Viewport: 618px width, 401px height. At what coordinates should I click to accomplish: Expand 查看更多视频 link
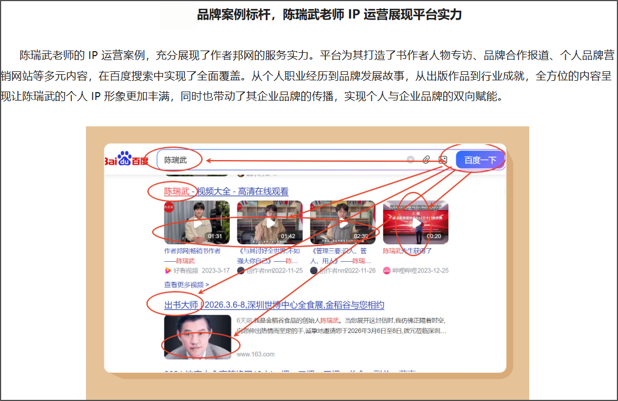pyautogui.click(x=187, y=284)
